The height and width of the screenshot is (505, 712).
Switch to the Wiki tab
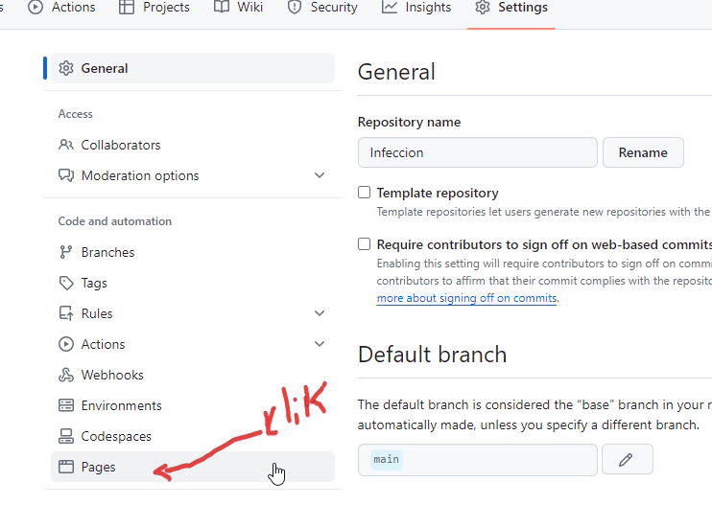click(238, 8)
